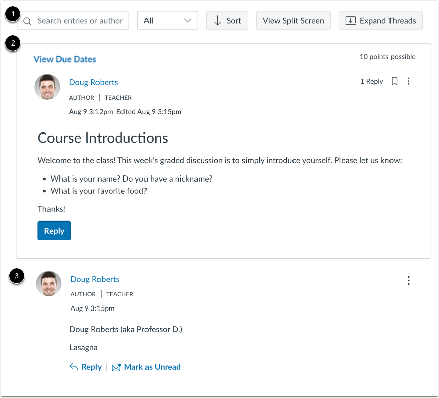Click Doug Roberts avatar in Lasagna reply
This screenshot has height=398, width=439.
pos(48,284)
